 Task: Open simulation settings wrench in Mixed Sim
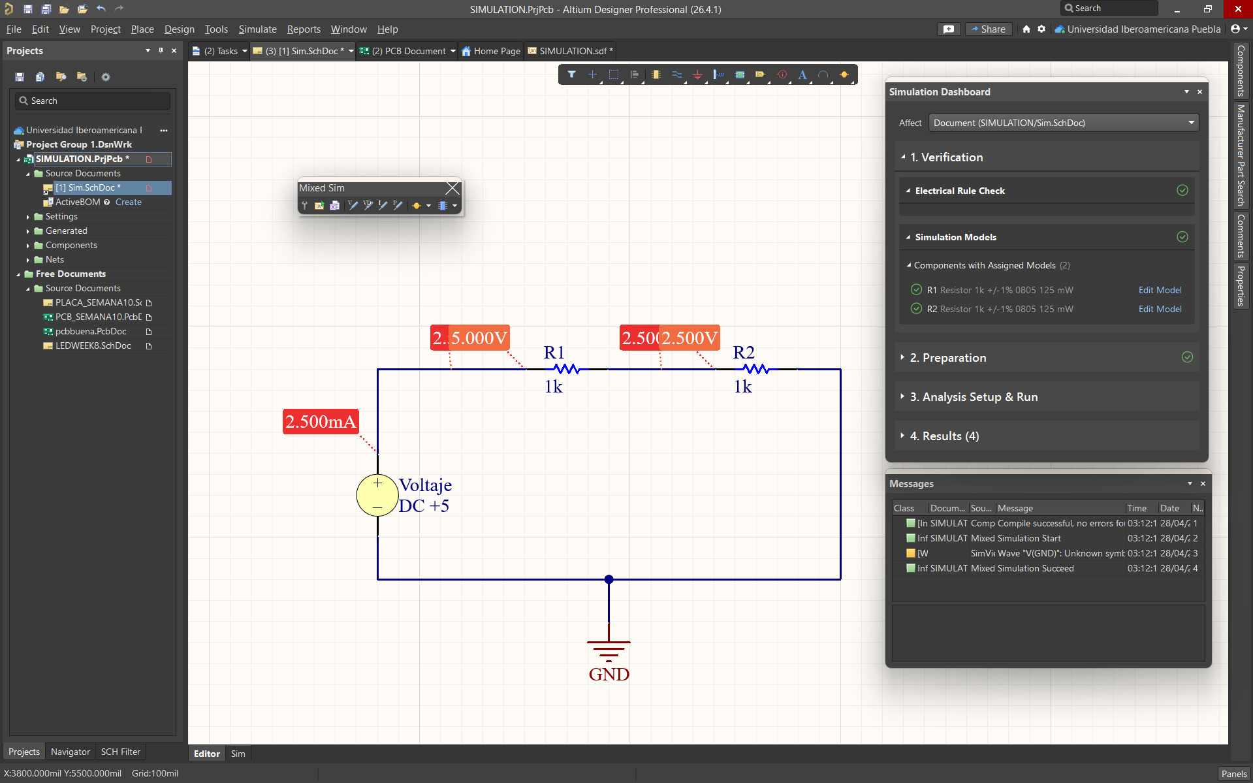(304, 205)
